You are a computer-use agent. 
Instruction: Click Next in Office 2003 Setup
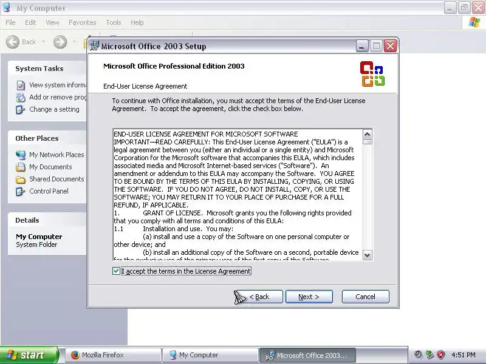click(309, 297)
